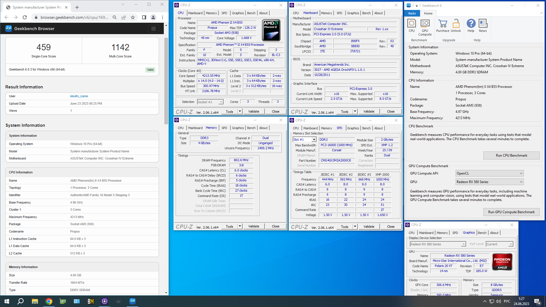Screen dimensions: 546x307
Task: Click the zoom magnifier icon in address bar
Action: tap(115, 17)
